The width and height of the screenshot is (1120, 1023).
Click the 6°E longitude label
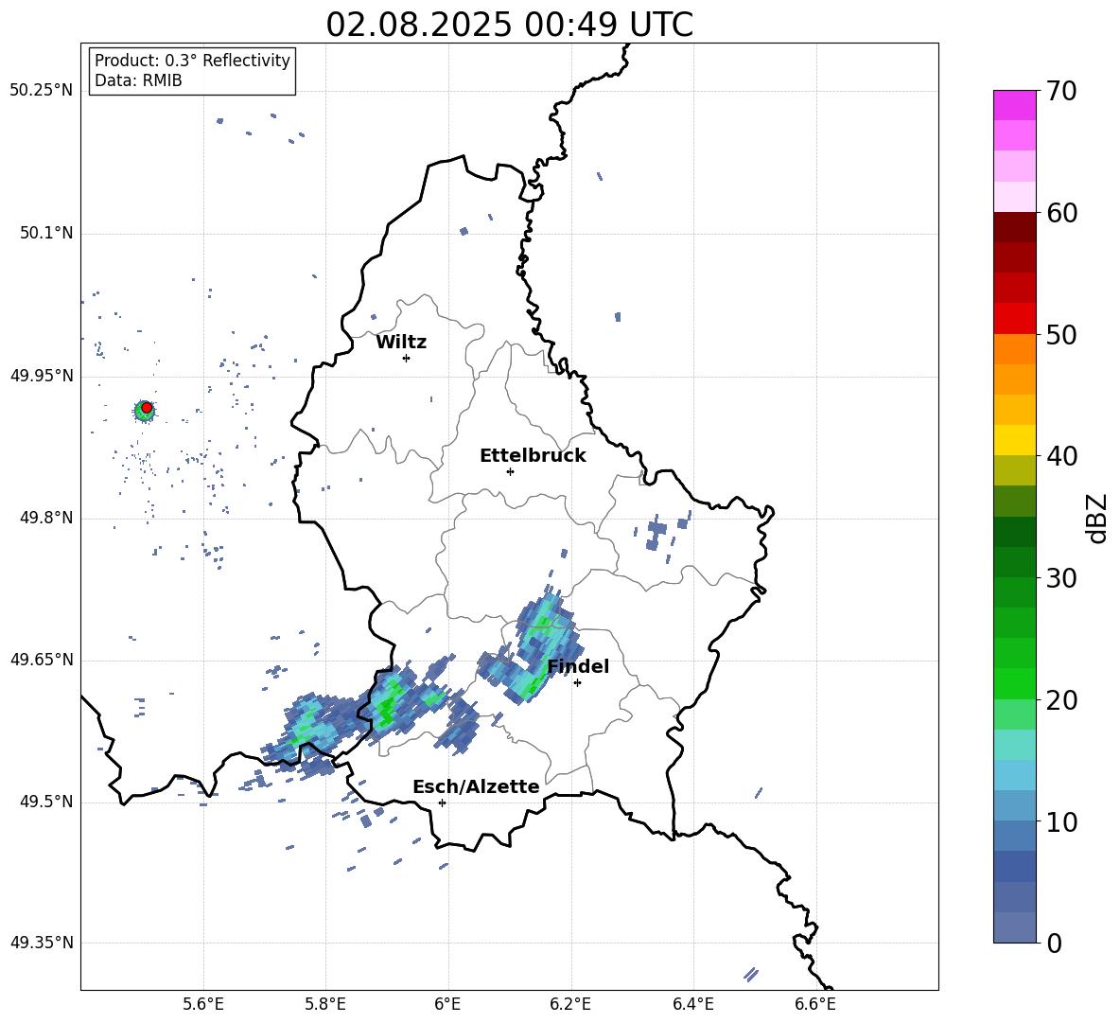[447, 1004]
